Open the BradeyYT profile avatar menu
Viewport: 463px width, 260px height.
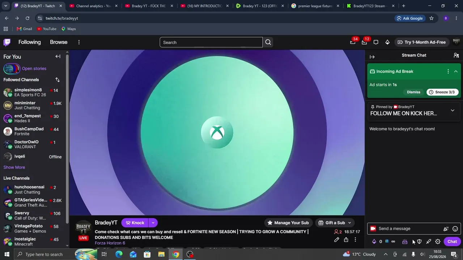point(456,42)
